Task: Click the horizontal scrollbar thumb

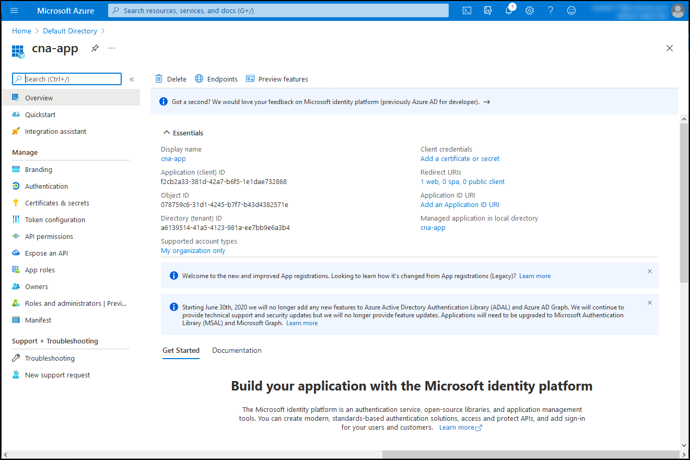Action: tap(530, 454)
